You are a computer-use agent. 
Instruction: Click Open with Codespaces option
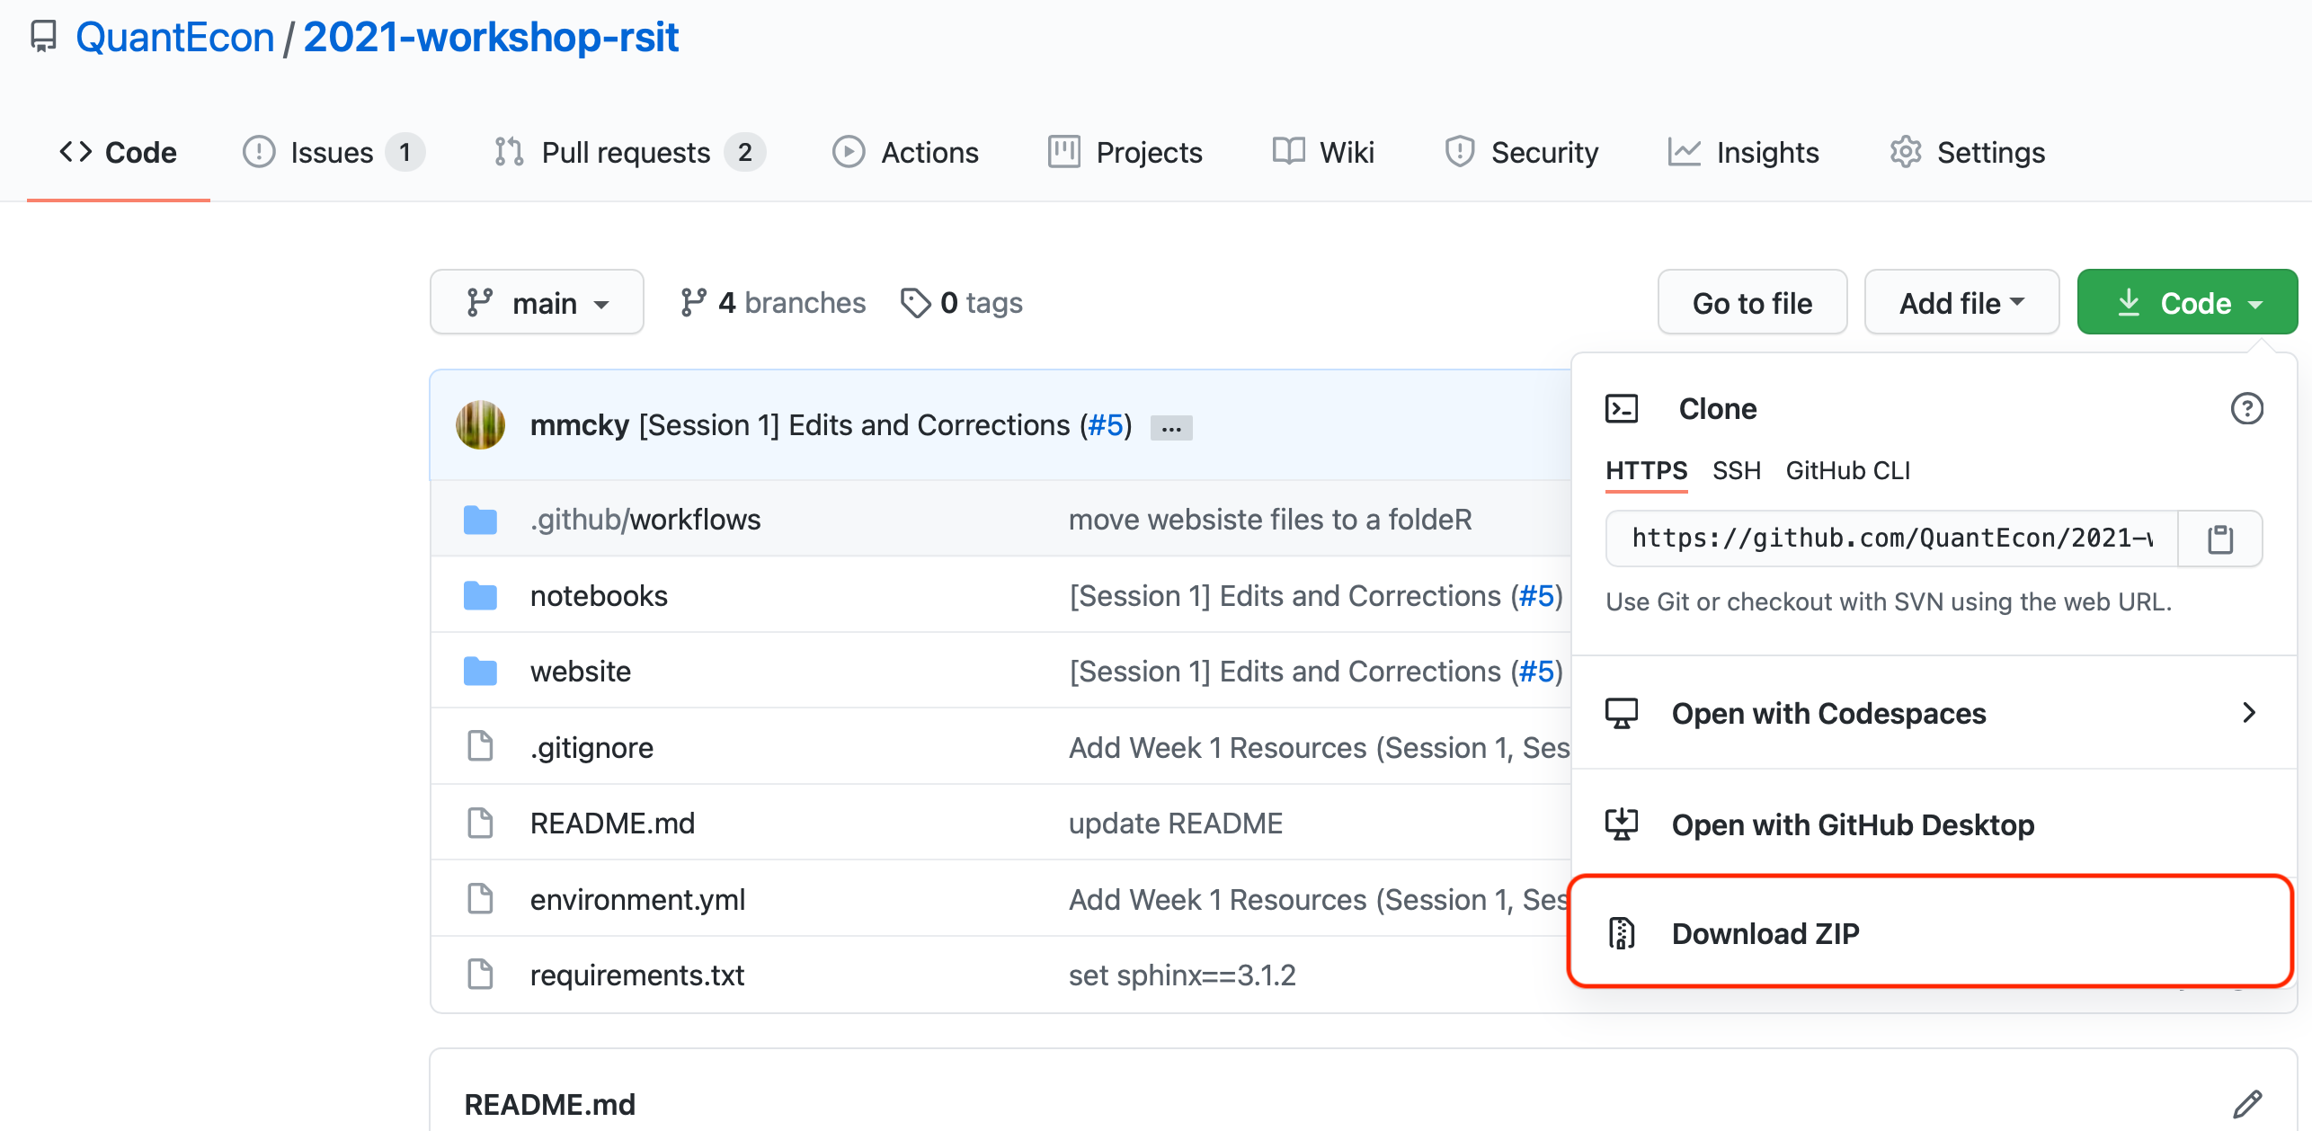coord(1934,713)
